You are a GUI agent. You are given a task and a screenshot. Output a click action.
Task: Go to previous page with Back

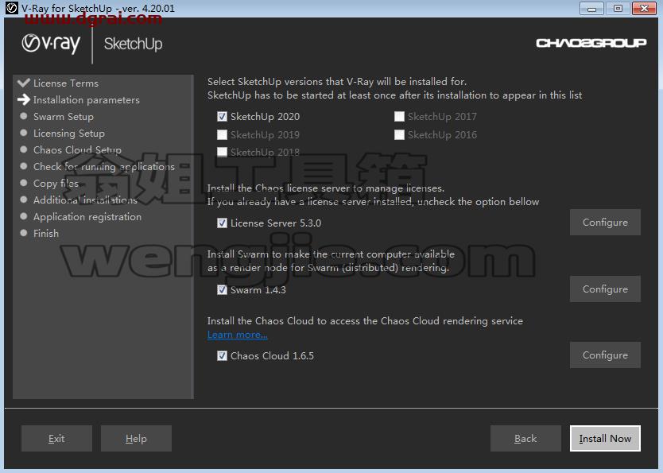tap(525, 438)
